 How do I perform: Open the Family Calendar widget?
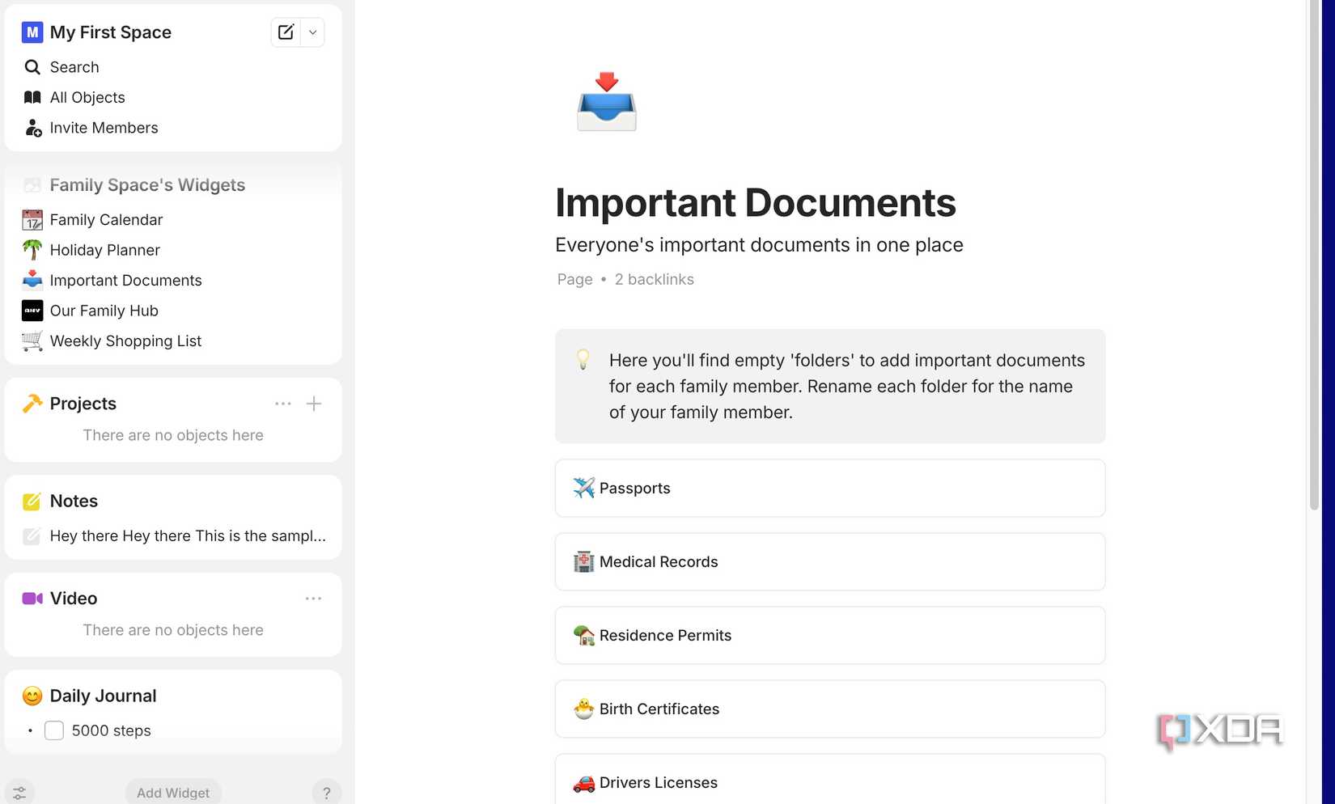click(x=105, y=219)
